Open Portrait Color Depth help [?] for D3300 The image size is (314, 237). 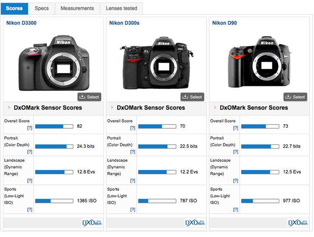coord(30,152)
